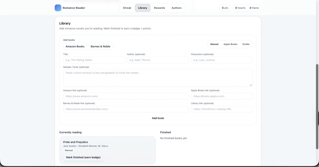Viewport: 319px width, 167px height.
Task: Open the Streak tab
Action: tap(127, 8)
